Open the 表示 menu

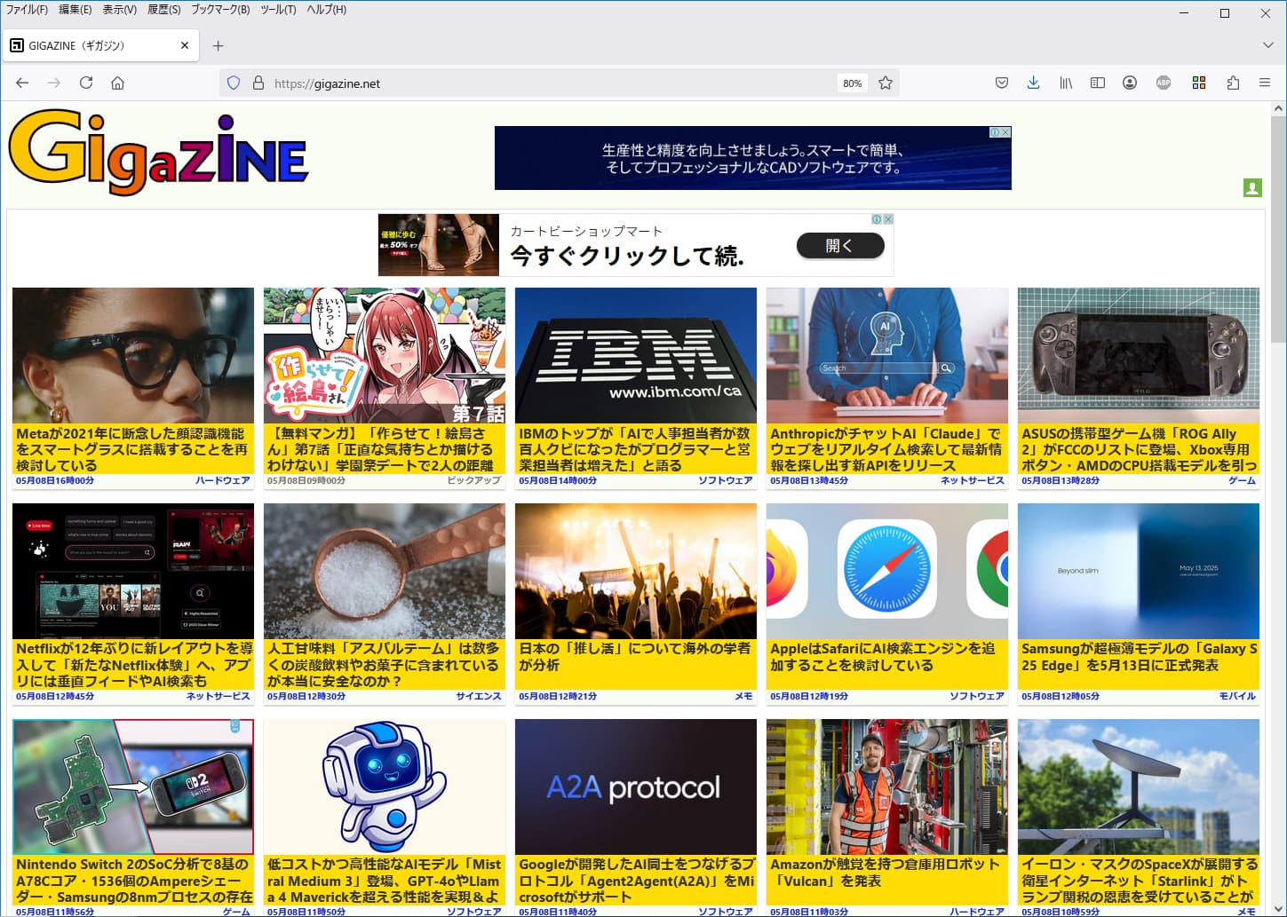tap(119, 10)
